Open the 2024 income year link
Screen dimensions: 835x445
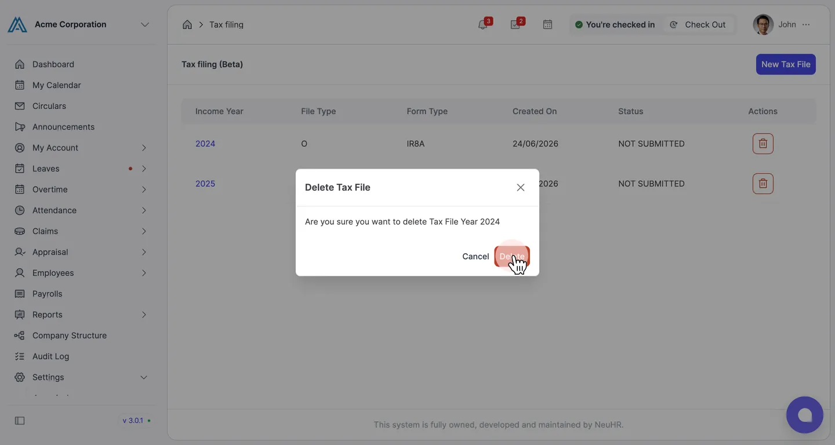click(x=205, y=144)
